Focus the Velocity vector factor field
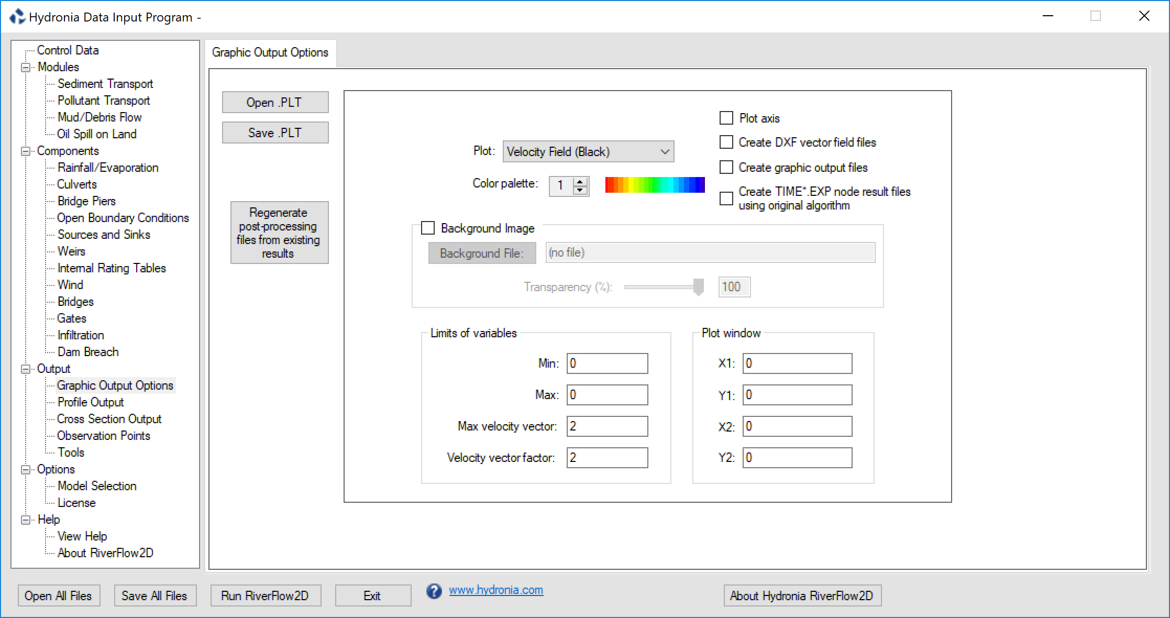The width and height of the screenshot is (1170, 618). (608, 458)
